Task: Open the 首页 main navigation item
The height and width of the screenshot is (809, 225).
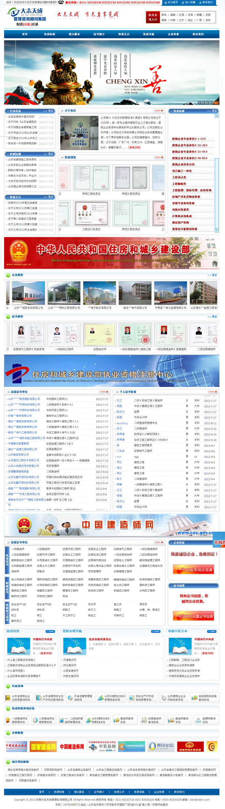Action: (x=25, y=34)
